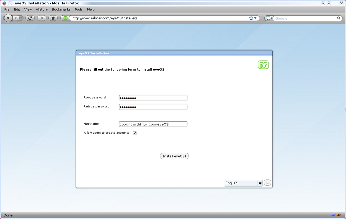Focus the Root password field

tap(153, 98)
